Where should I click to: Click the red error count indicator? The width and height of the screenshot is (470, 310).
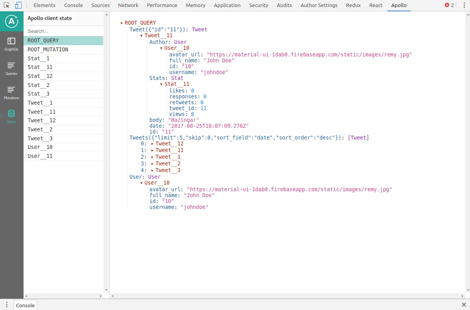449,5
